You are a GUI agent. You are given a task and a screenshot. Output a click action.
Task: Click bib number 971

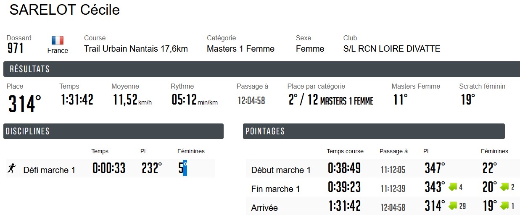[x=16, y=49]
